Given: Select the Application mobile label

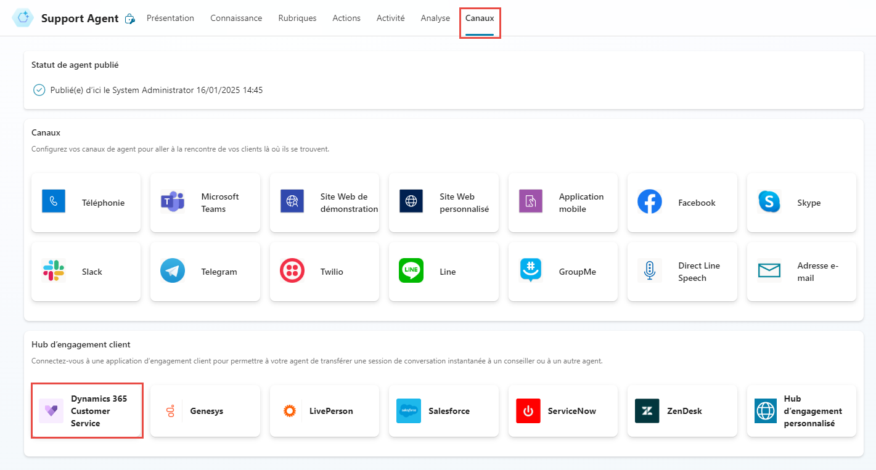Looking at the screenshot, I should 581,203.
